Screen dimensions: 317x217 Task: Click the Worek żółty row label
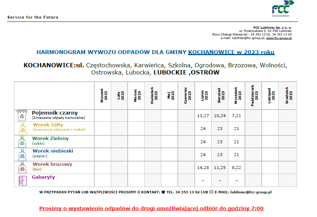pos(48,125)
